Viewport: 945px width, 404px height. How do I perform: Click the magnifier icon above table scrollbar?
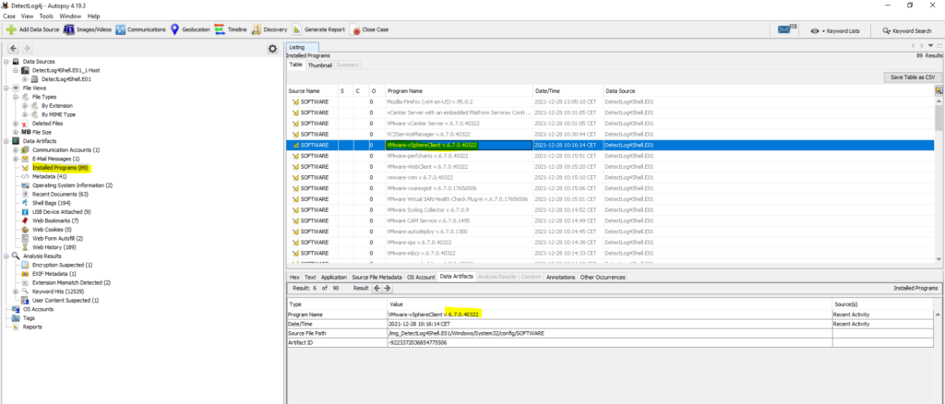click(939, 90)
